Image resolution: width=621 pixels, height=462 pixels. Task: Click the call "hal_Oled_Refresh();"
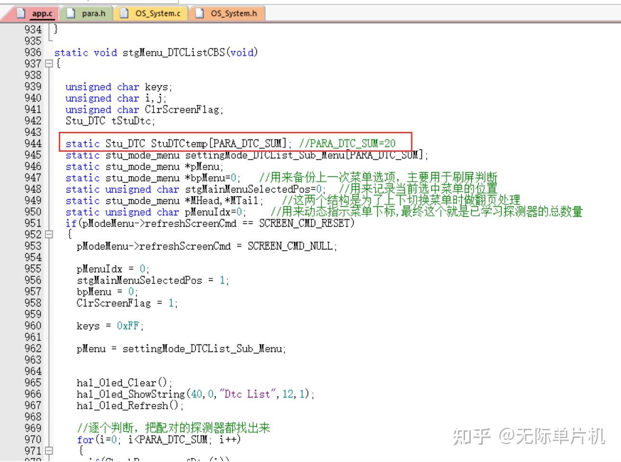(x=130, y=406)
